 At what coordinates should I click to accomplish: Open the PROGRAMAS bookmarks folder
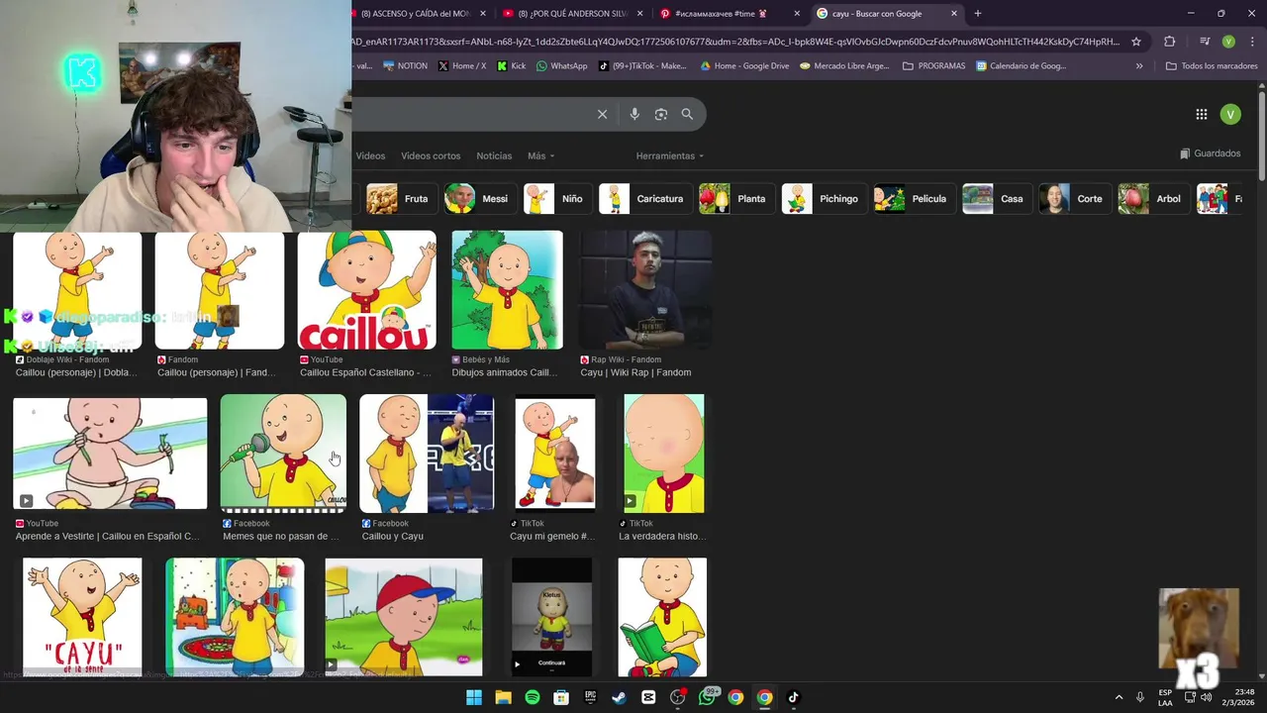tap(933, 66)
